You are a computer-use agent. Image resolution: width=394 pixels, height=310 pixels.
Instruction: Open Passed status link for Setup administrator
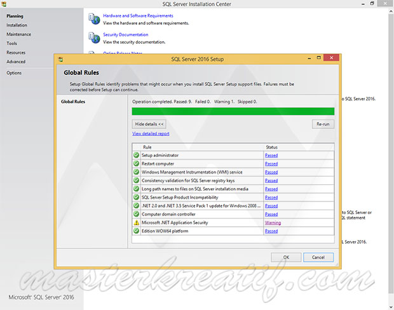point(271,155)
